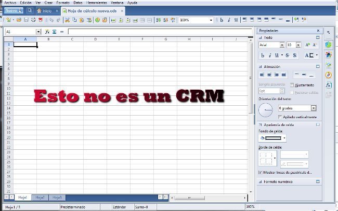This screenshot has height=211, width=338.
Task: Click the font color A swatch button
Action: (x=309, y=55)
